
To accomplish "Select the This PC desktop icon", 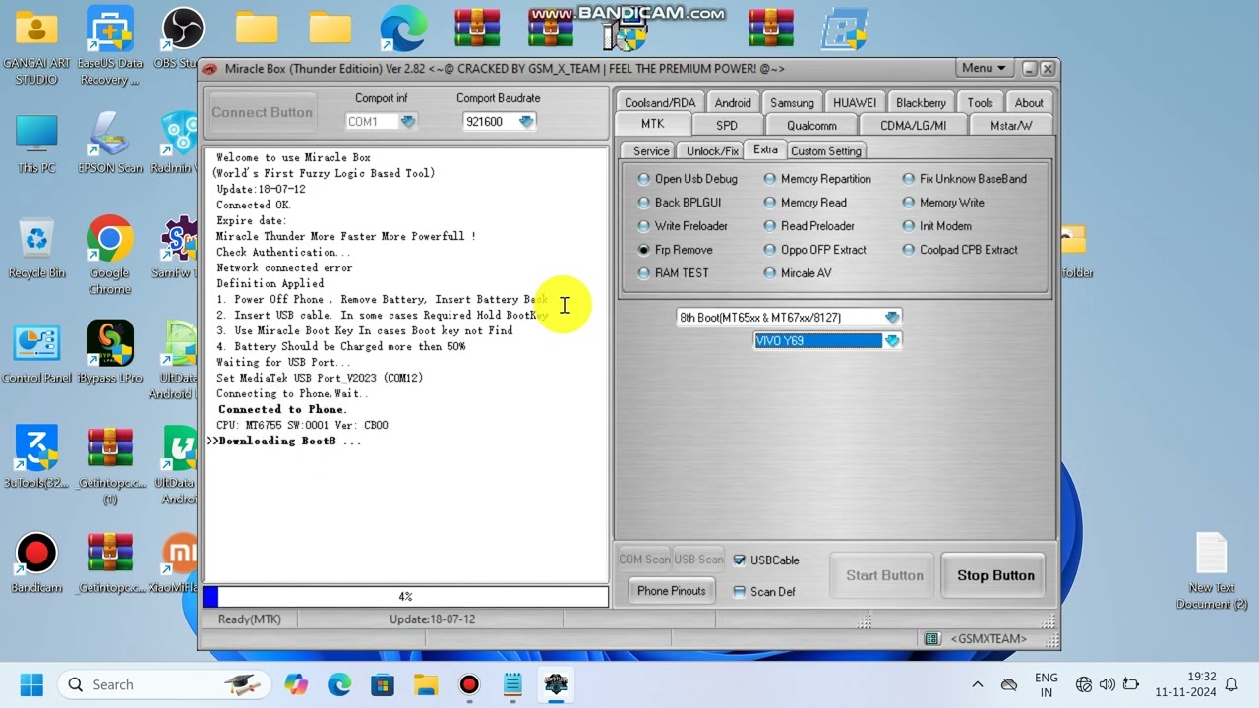I will 36,145.
